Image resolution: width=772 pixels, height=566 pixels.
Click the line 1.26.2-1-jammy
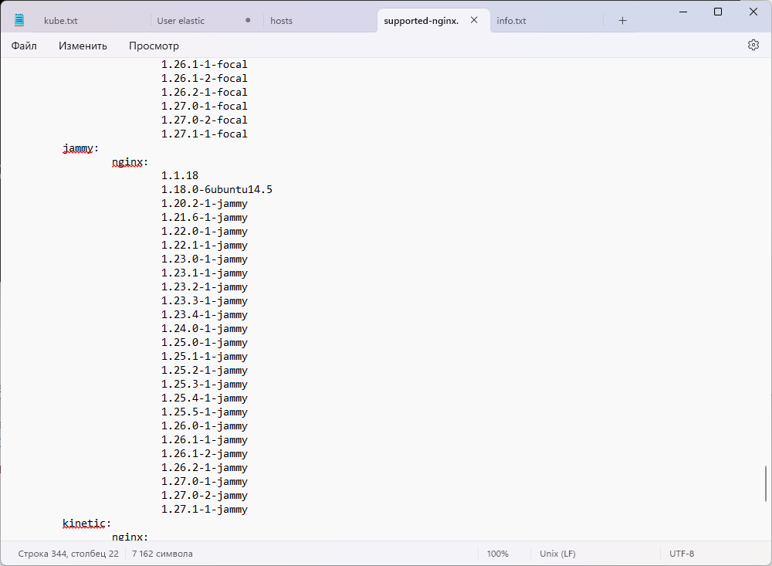[205, 467]
